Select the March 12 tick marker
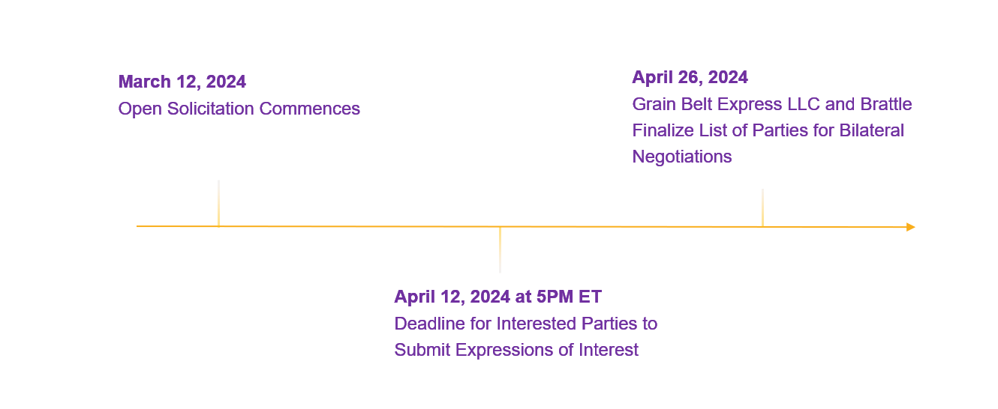998x409 pixels. (218, 202)
